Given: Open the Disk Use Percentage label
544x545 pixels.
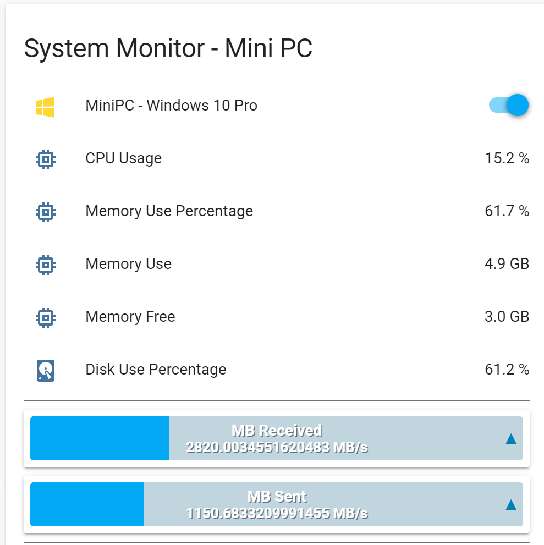Looking at the screenshot, I should click(156, 370).
